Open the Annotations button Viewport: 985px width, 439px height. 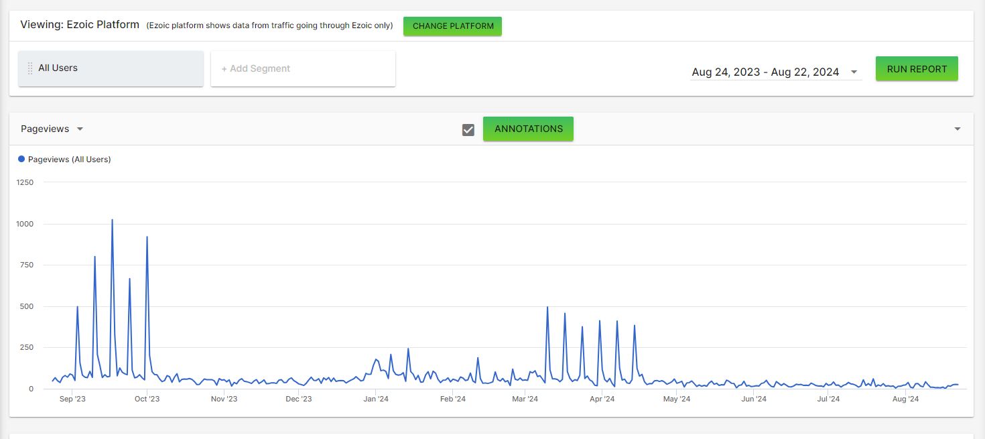(529, 129)
